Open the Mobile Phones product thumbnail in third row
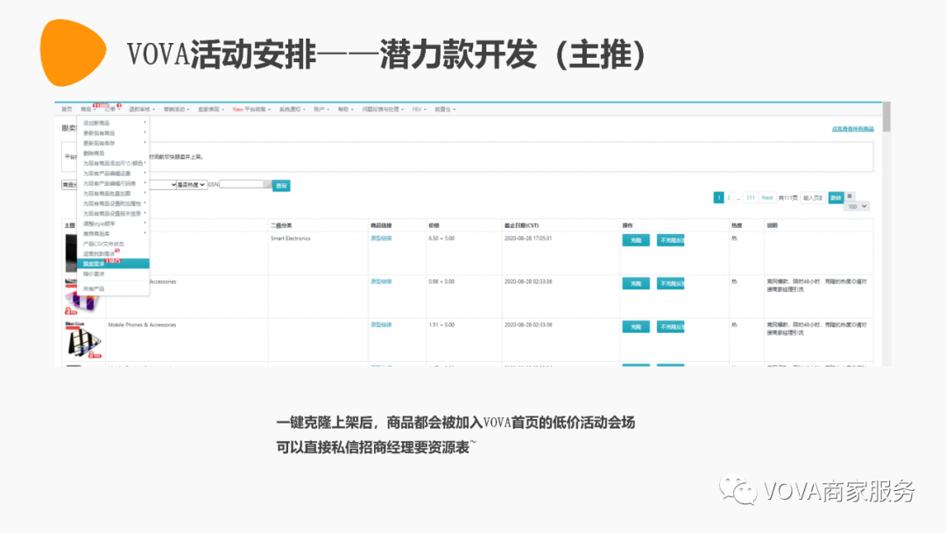The image size is (946, 533). (81, 340)
